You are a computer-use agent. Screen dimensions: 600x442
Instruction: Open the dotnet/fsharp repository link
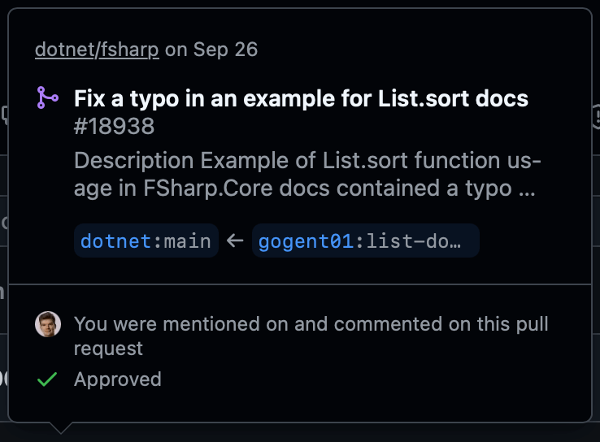[x=98, y=50]
